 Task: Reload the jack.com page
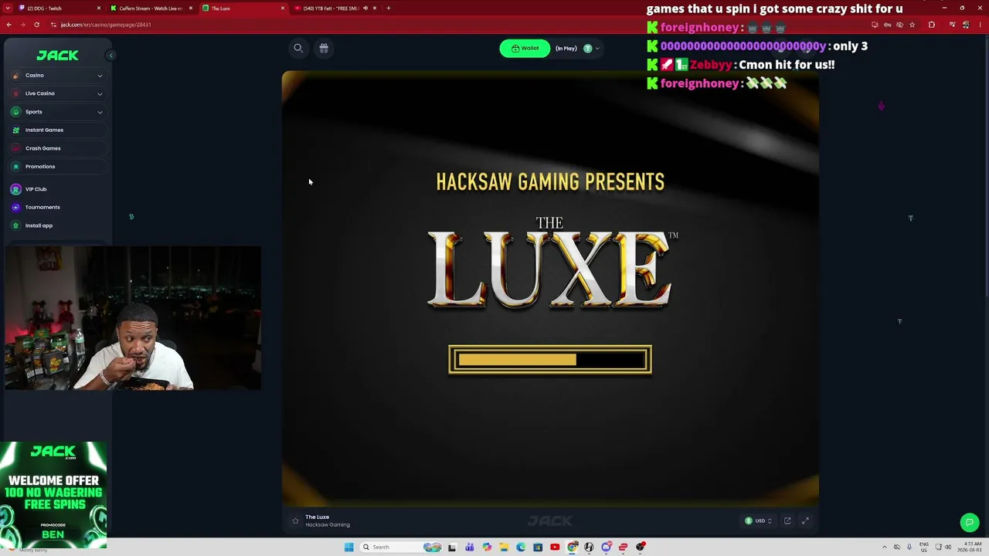click(x=36, y=25)
